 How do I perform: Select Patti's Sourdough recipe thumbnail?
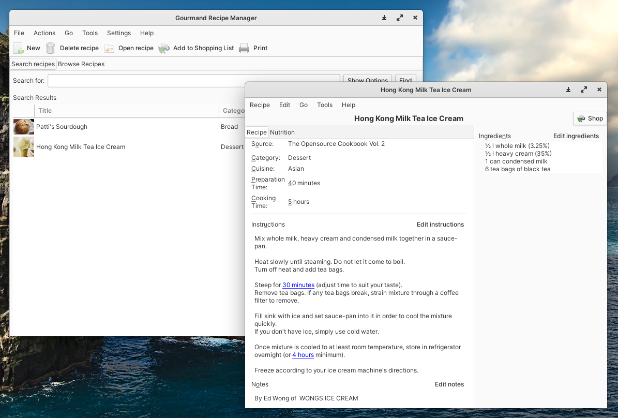click(x=24, y=127)
